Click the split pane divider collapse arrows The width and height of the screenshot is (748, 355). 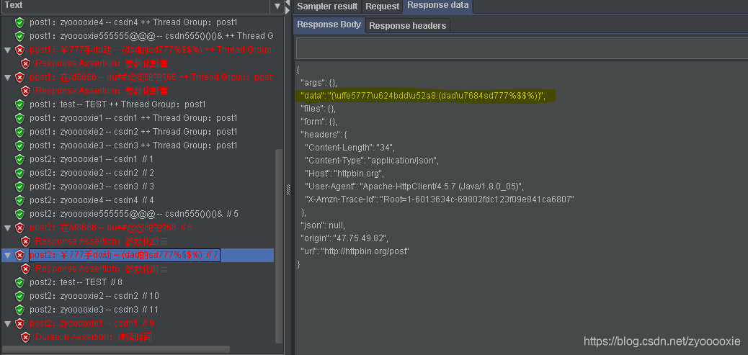[x=288, y=6]
